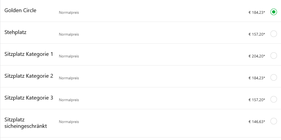Viewport: 281px width, 140px height.
Task: Click the Golden Circle category name
Action: coord(20,11)
